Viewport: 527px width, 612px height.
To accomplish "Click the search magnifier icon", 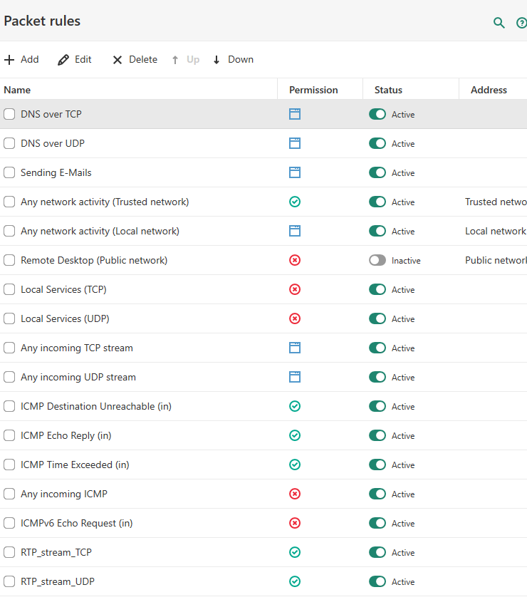I will [x=499, y=23].
